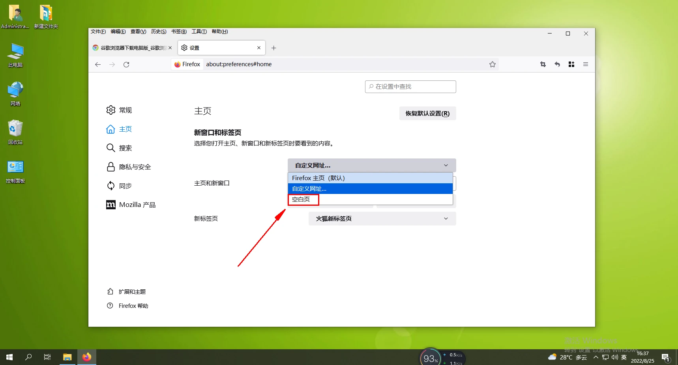Expand the 火狐新标签页 dropdown
The height and width of the screenshot is (365, 678).
[382, 219]
